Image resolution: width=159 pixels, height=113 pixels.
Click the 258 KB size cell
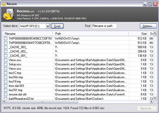click(x=142, y=51)
